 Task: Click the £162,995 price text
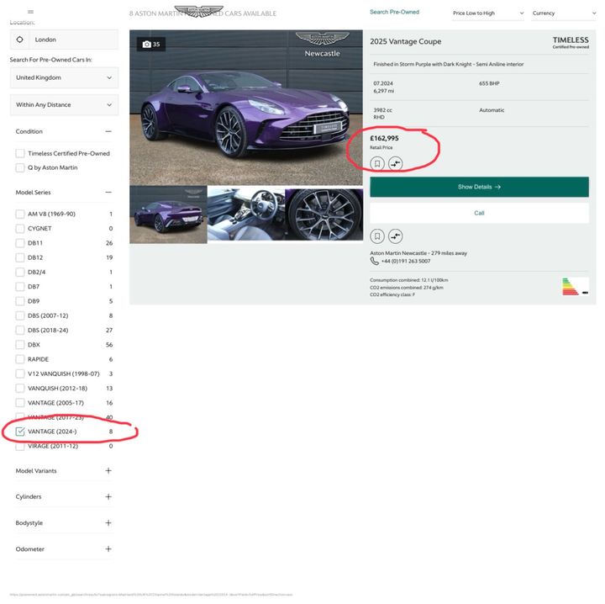pyautogui.click(x=384, y=138)
